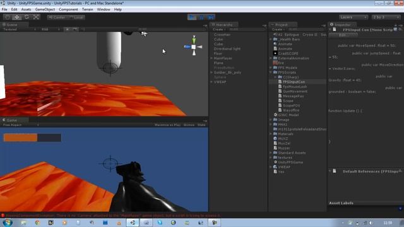This screenshot has height=227, width=404.
Task: Toggle scene overlay image button in Scene bar
Action: pyautogui.click(x=74, y=30)
